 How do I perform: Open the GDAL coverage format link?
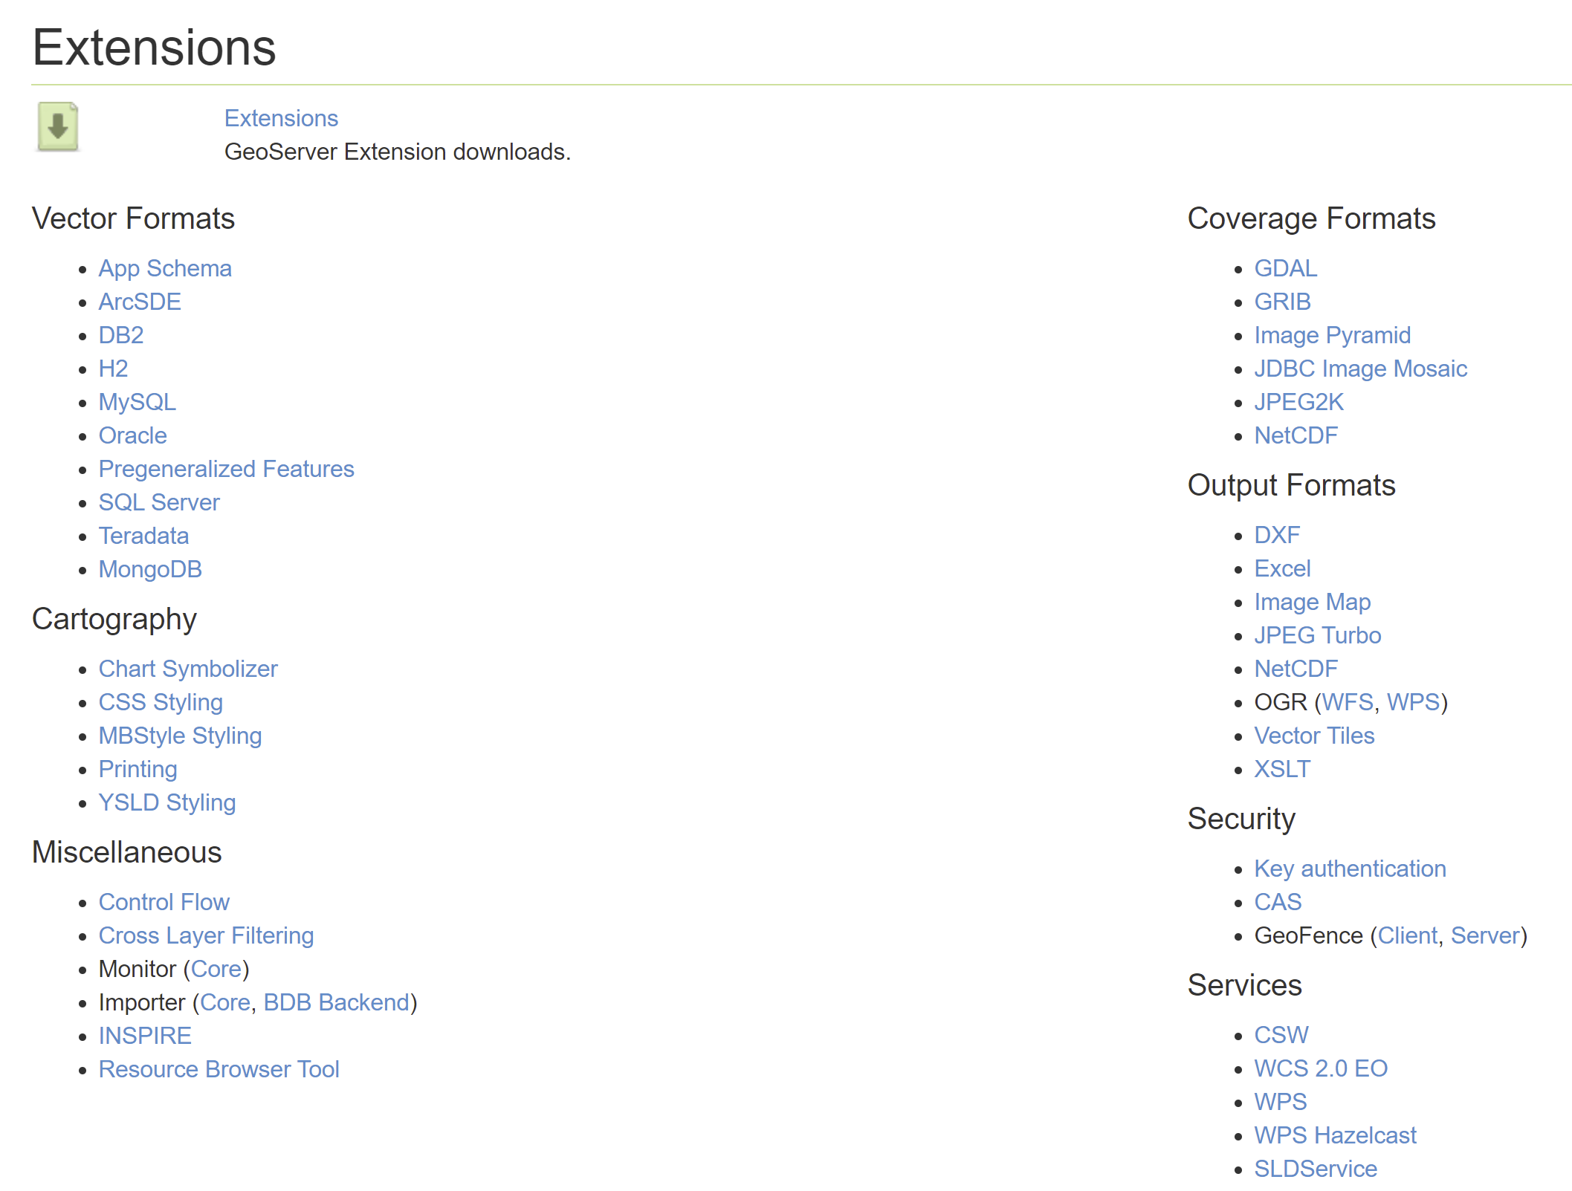[x=1285, y=268]
